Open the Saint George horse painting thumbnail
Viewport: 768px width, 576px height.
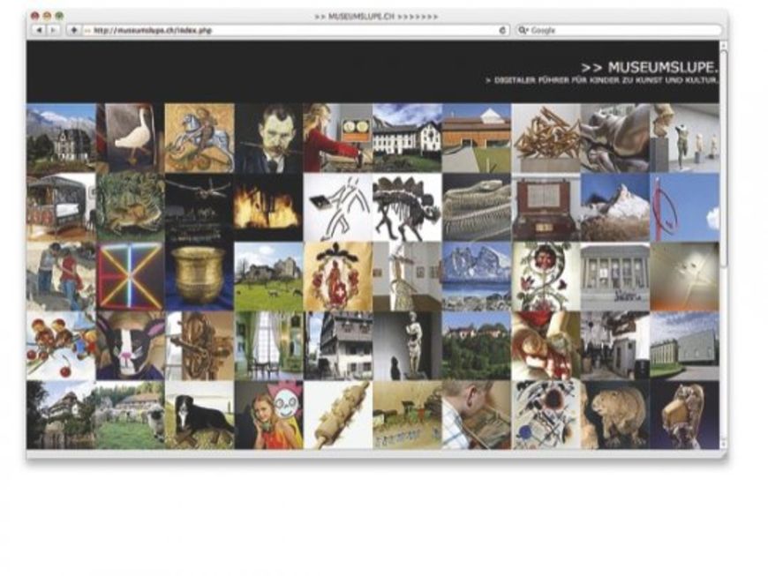pyautogui.click(x=200, y=138)
